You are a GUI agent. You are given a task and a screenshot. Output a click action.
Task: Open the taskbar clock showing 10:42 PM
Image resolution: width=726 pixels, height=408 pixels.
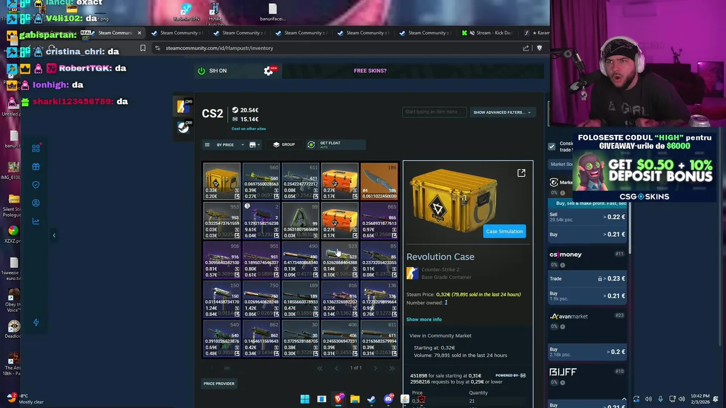tap(699, 399)
